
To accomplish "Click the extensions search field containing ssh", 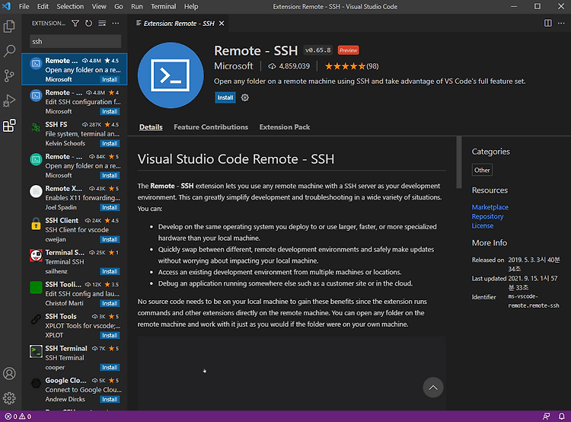I will [x=75, y=42].
